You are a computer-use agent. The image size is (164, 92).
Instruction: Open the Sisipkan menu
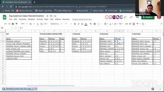pyautogui.click(x=31, y=19)
